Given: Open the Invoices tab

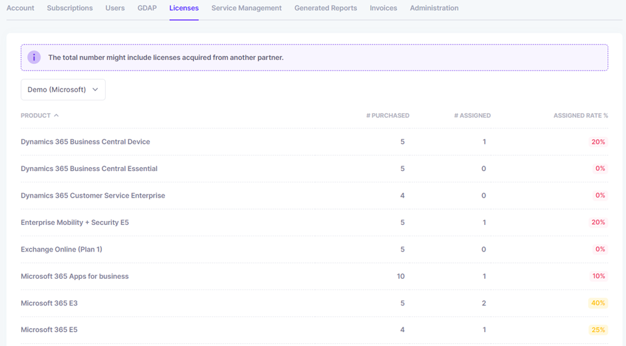Looking at the screenshot, I should [384, 8].
